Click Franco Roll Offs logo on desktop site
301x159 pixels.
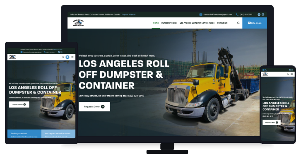(78, 23)
